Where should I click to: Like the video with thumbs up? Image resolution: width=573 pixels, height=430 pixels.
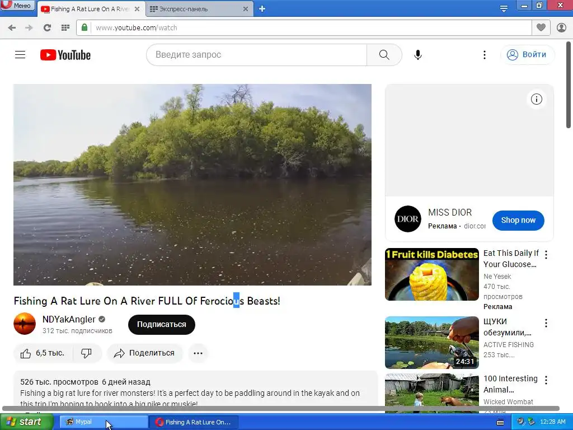[x=43, y=353]
